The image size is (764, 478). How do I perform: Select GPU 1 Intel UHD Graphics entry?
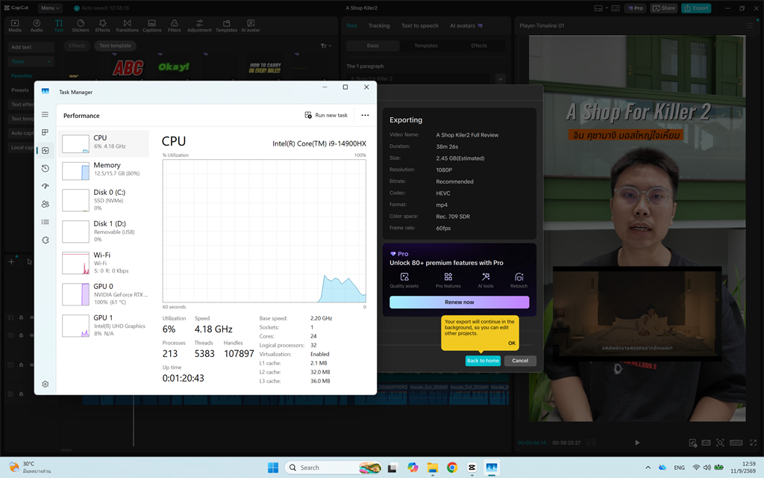pyautogui.click(x=103, y=326)
